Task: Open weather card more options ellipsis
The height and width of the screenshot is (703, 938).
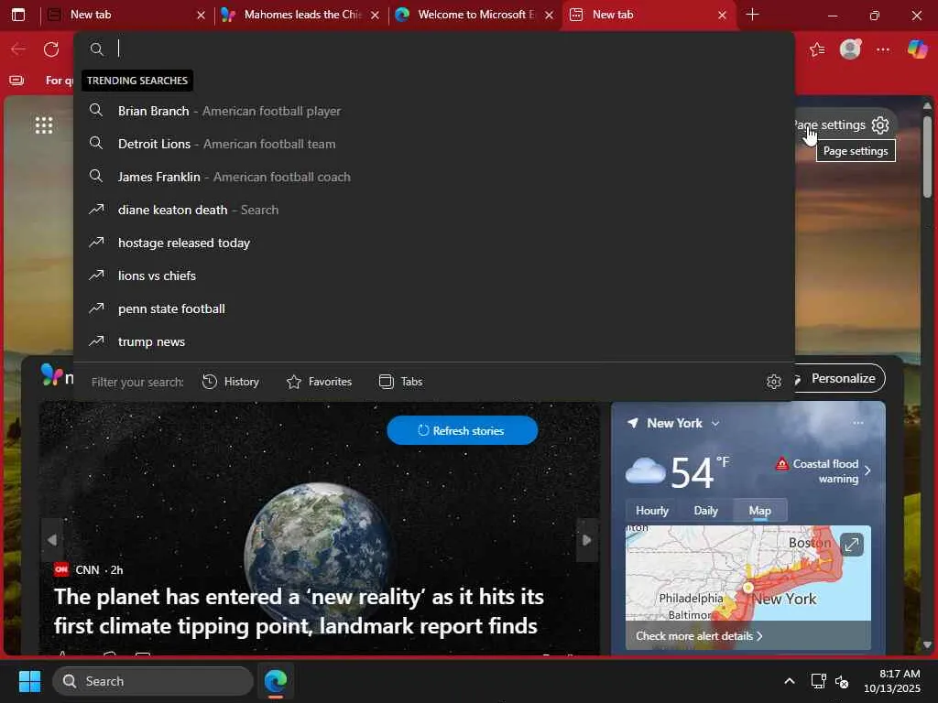Action: [x=858, y=423]
